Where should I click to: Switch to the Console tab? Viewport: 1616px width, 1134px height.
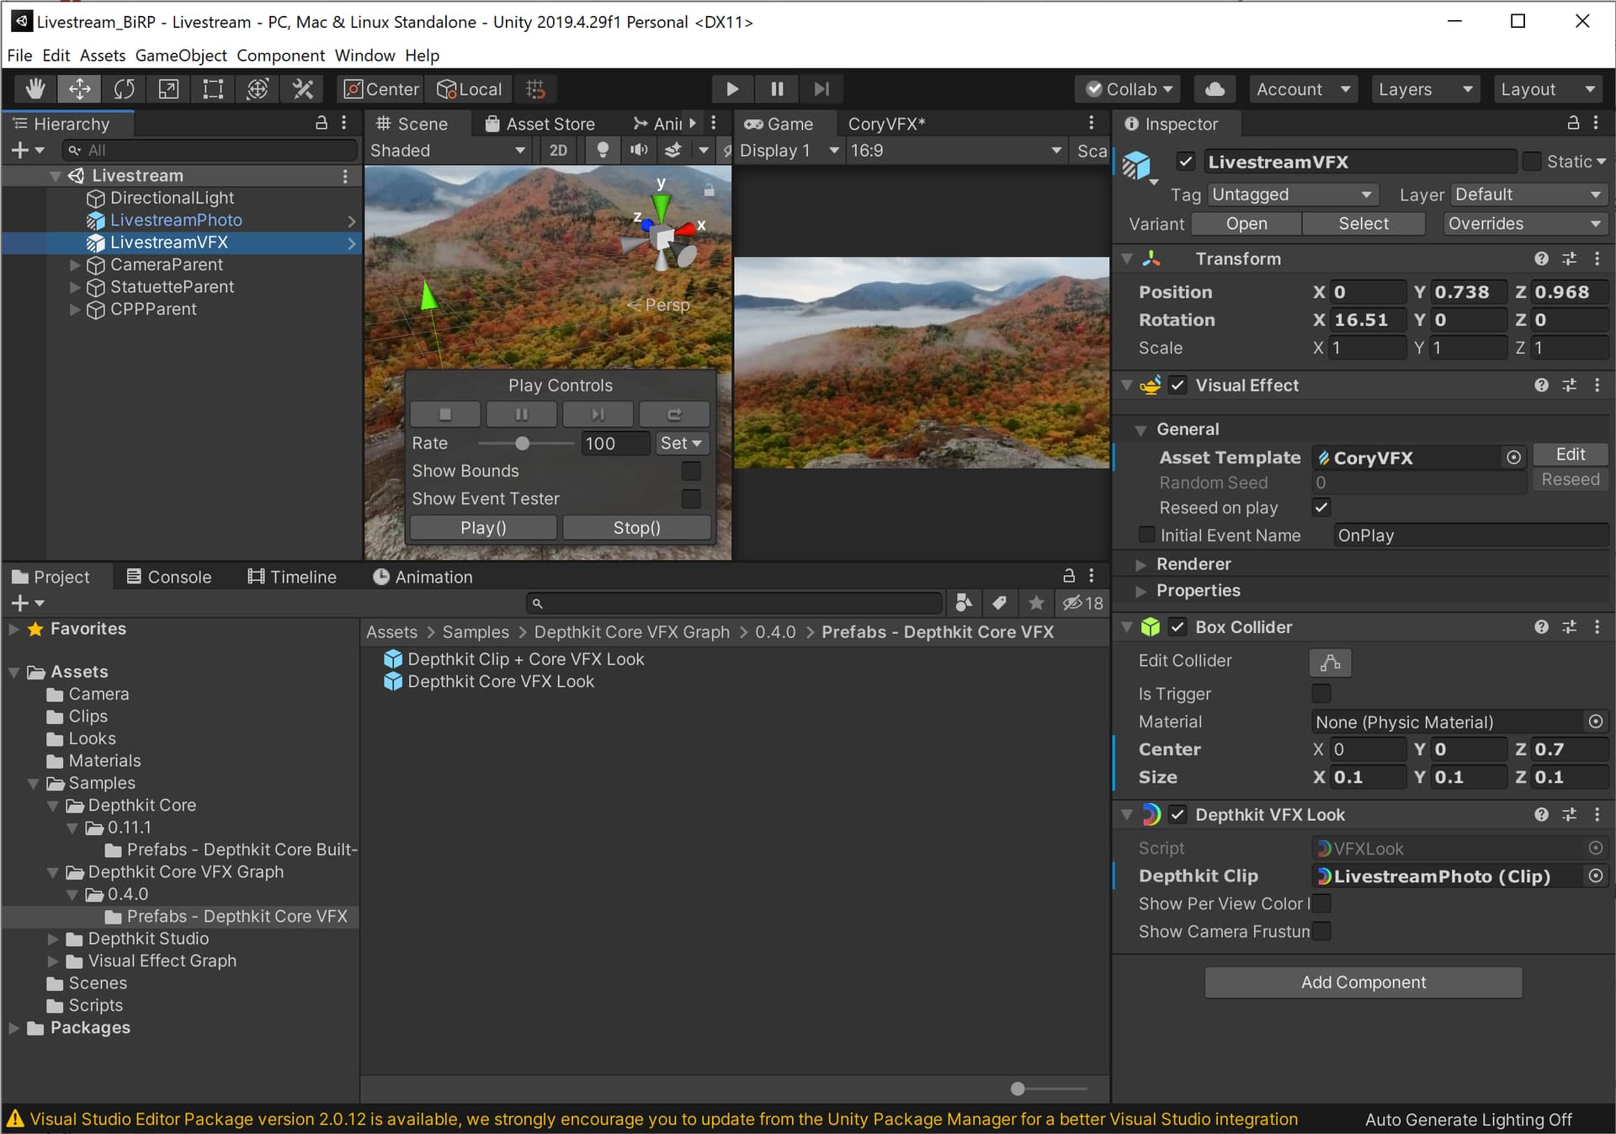168,577
